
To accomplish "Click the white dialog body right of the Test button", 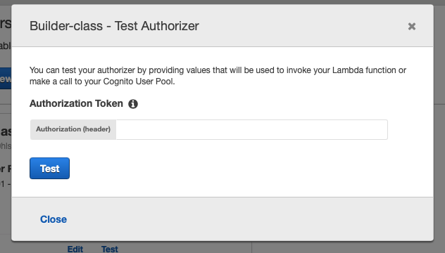I will 227,169.
